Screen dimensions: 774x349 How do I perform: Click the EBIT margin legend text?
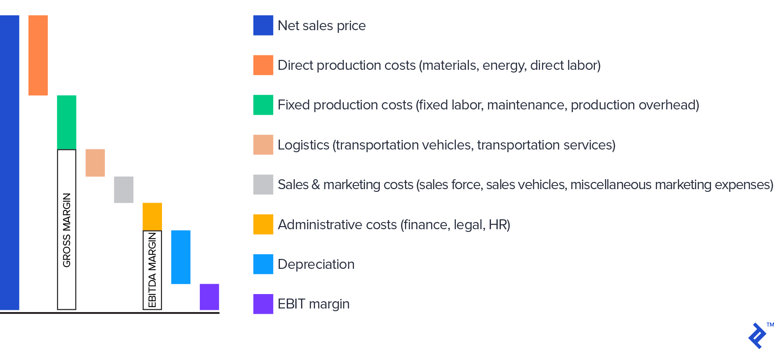pyautogui.click(x=314, y=304)
